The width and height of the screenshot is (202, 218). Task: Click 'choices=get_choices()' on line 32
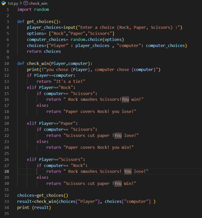[x=43, y=196]
